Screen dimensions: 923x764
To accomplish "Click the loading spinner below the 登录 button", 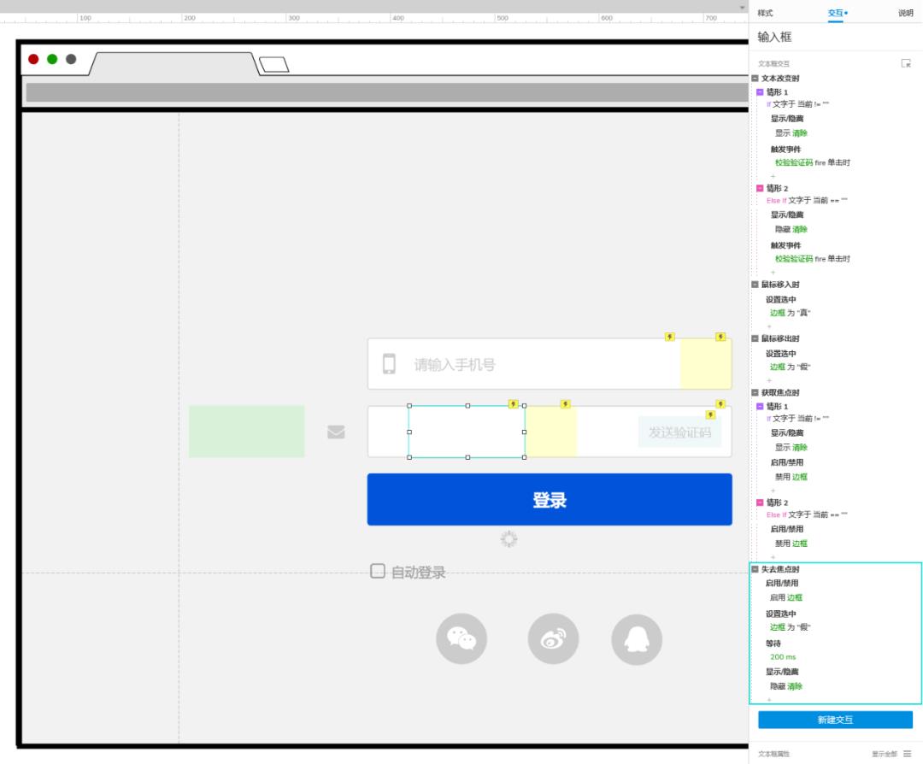I will click(x=509, y=538).
